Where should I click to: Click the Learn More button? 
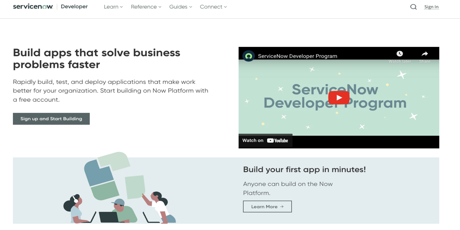(267, 207)
